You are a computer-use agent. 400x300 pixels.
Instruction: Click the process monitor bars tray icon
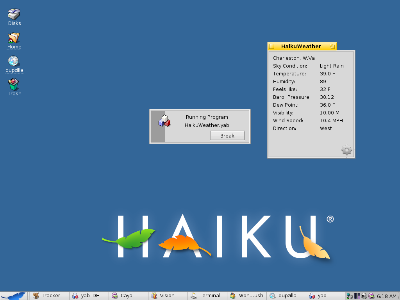coord(357,296)
